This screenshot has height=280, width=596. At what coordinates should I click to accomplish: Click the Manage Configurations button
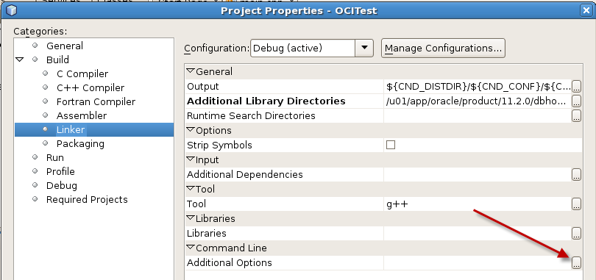[x=443, y=49]
